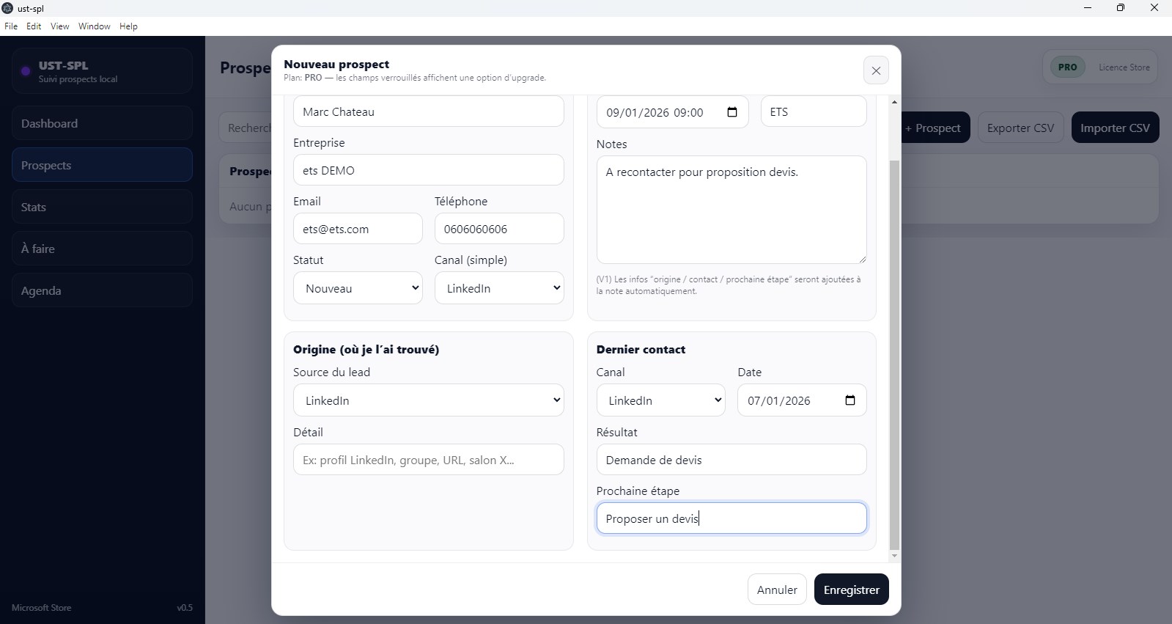Save the prospect with Enregistrer

tap(851, 590)
